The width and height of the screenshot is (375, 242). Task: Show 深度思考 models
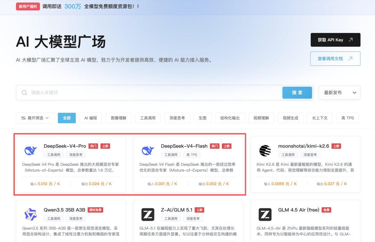pyautogui.click(x=177, y=118)
